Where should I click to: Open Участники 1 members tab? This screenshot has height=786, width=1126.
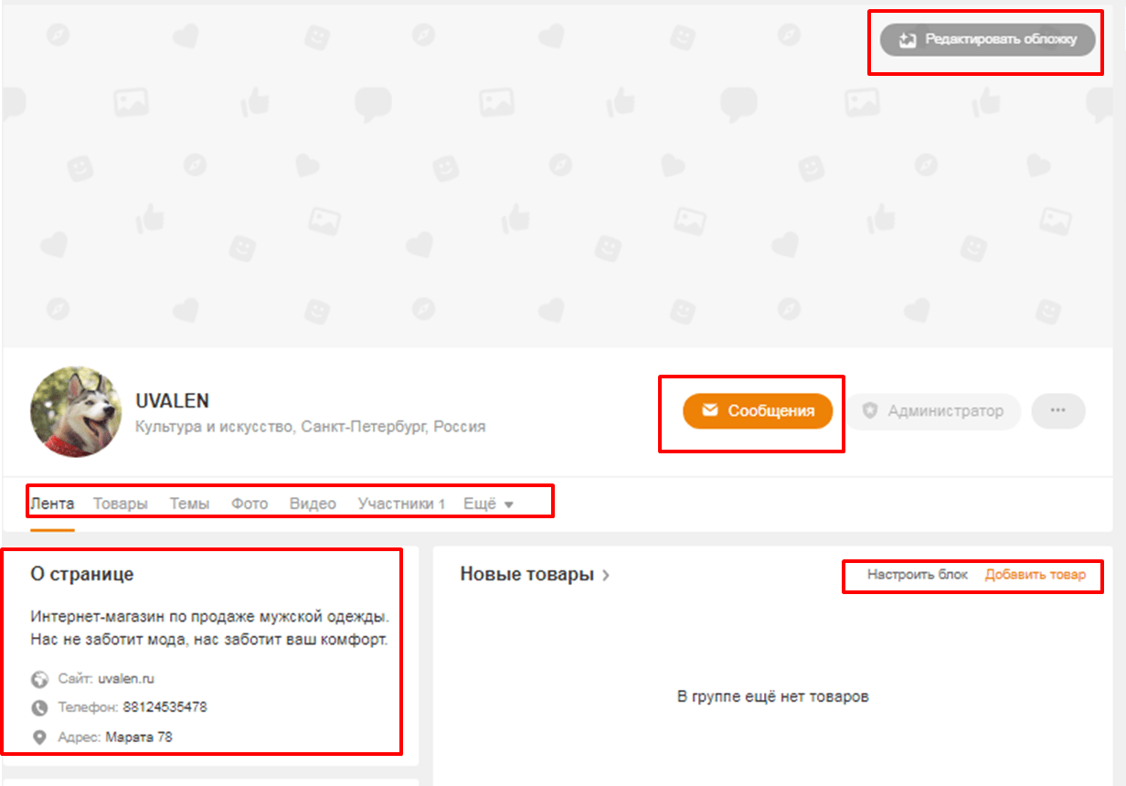coord(401,504)
